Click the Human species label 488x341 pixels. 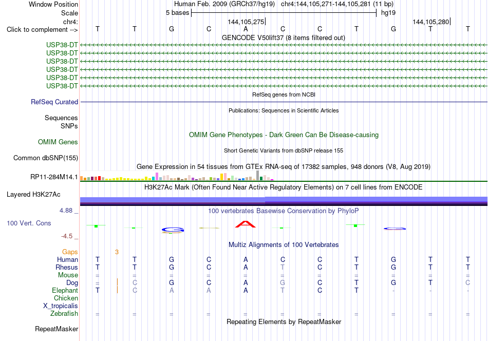pyautogui.click(x=67, y=260)
